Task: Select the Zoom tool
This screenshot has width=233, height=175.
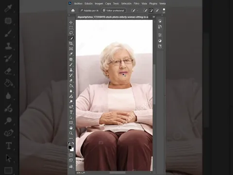Action: tap(71, 133)
